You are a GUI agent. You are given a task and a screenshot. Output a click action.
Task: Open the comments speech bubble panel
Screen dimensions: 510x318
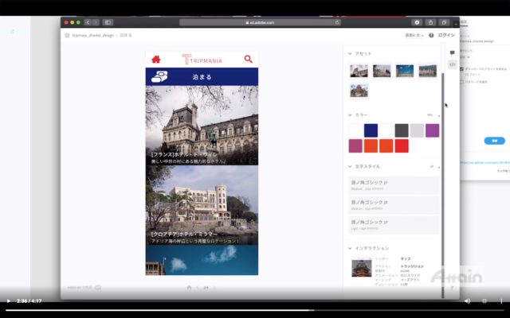(x=452, y=52)
